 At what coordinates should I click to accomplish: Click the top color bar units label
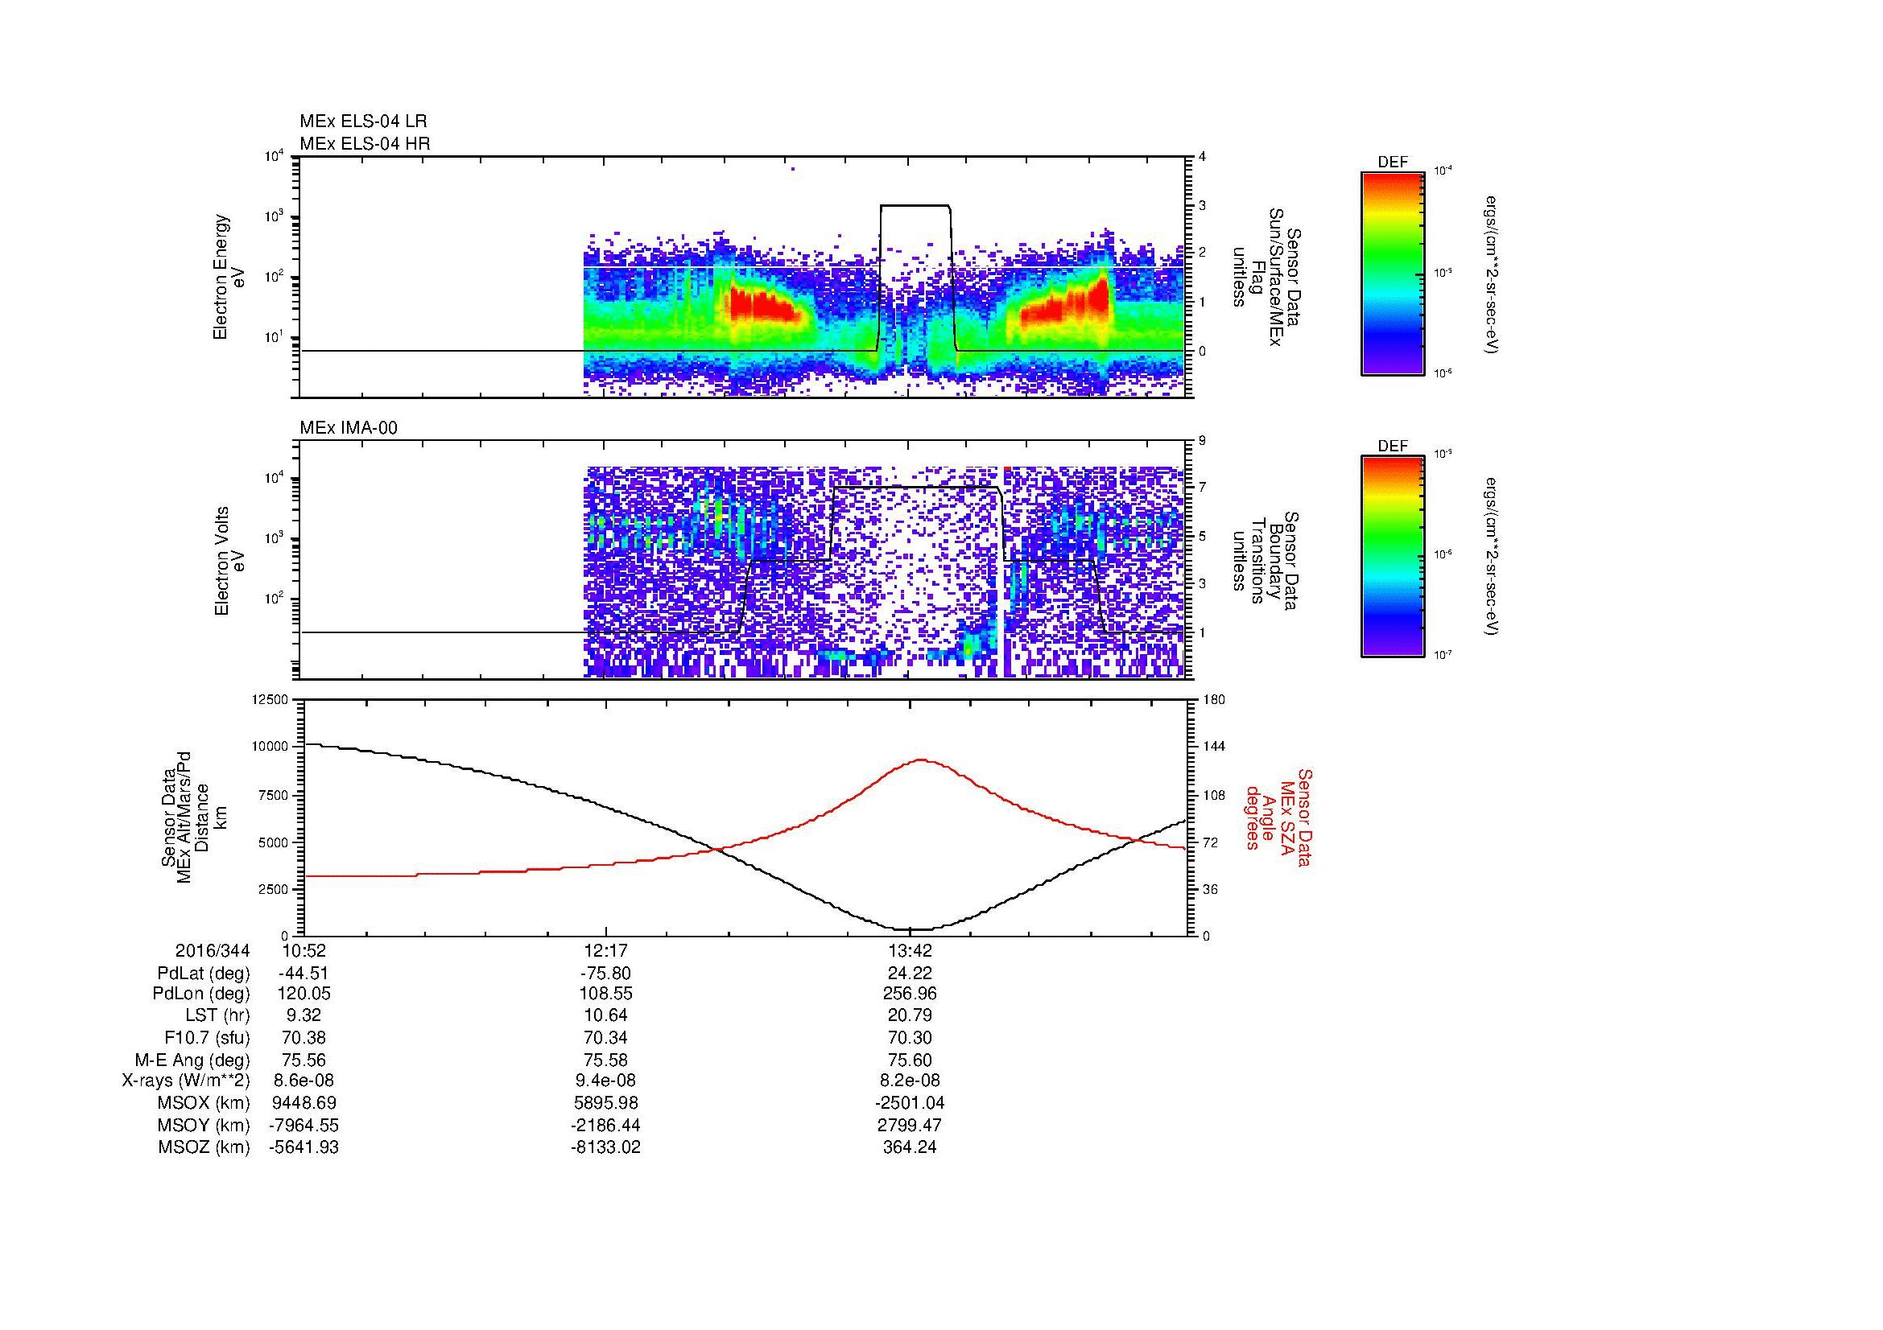1493,274
